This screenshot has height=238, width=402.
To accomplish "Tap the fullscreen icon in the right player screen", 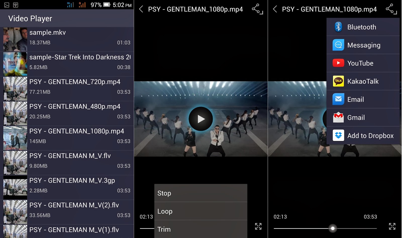I will tap(392, 226).
